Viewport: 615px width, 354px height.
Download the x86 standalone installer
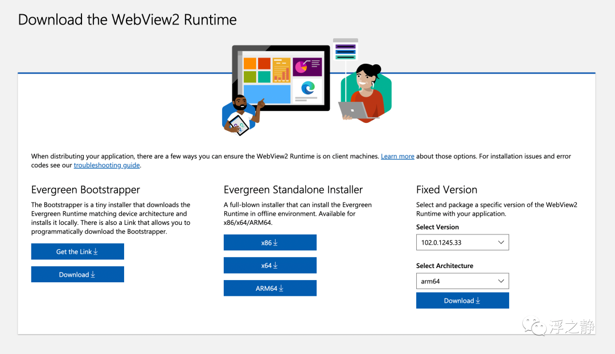[x=270, y=242]
